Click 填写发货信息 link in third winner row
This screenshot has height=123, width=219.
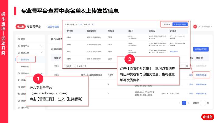point(174,51)
